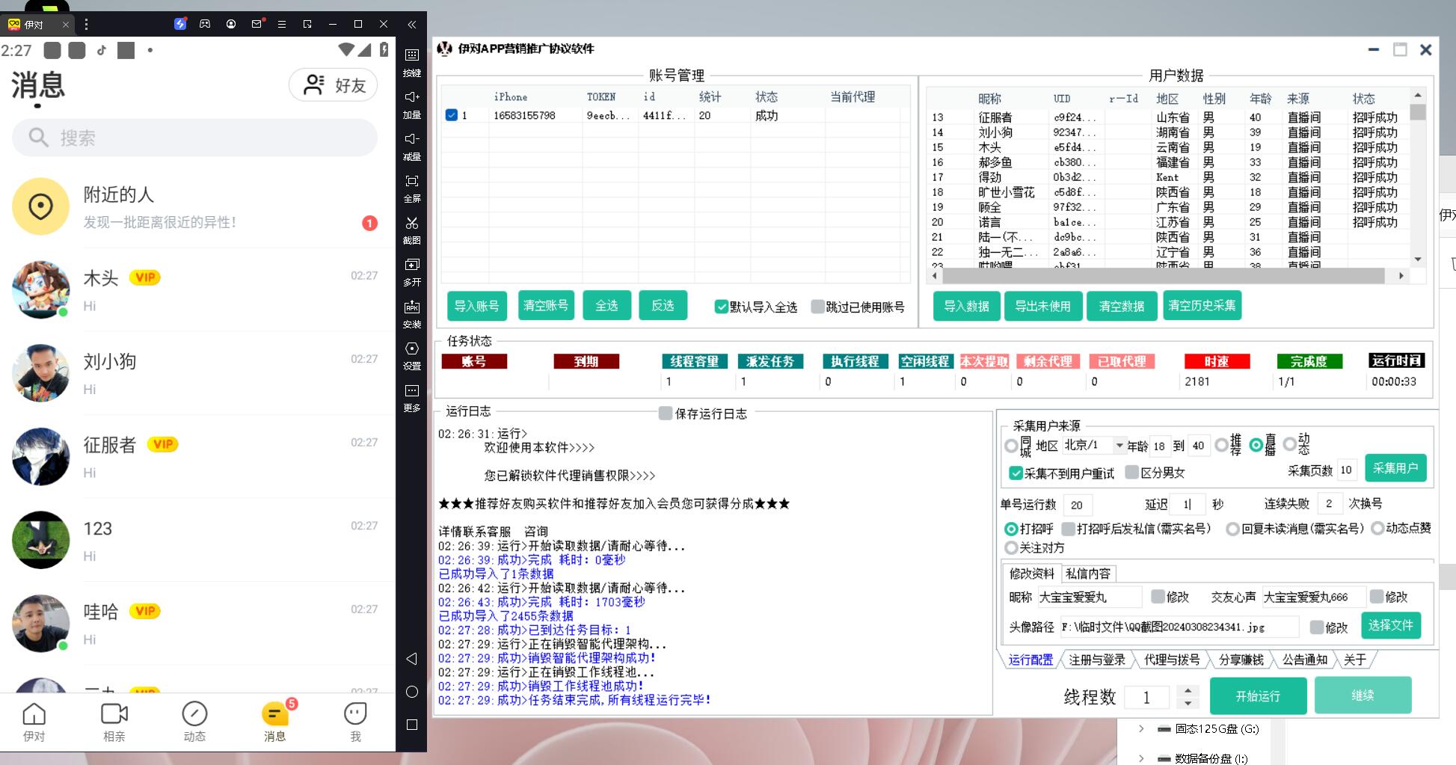Toggle the 保存运行日志 checkbox
Viewport: 1456px width, 765px height.
(x=665, y=414)
